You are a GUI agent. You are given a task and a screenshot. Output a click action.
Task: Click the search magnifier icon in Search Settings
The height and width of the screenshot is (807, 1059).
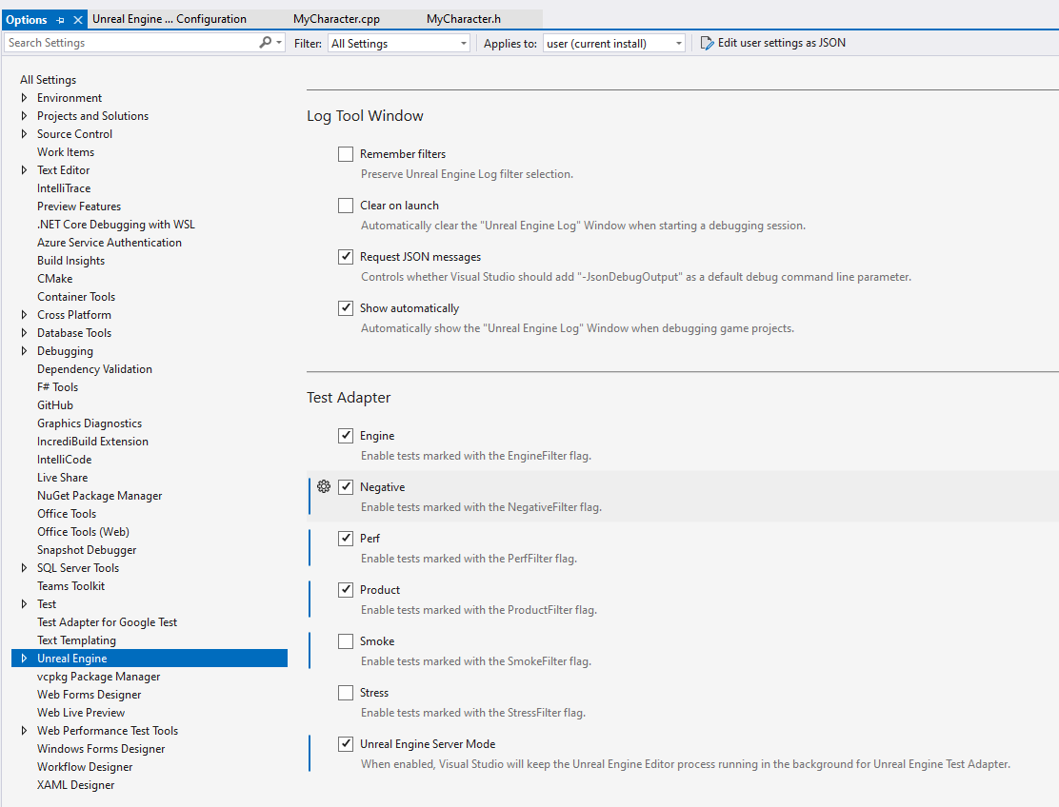(266, 43)
